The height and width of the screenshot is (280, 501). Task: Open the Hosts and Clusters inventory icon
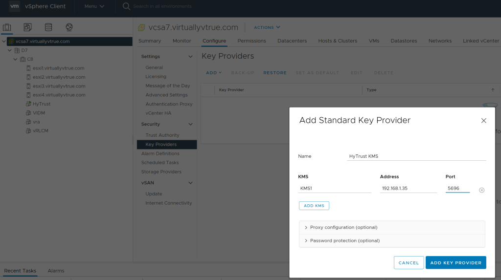[x=7, y=27]
